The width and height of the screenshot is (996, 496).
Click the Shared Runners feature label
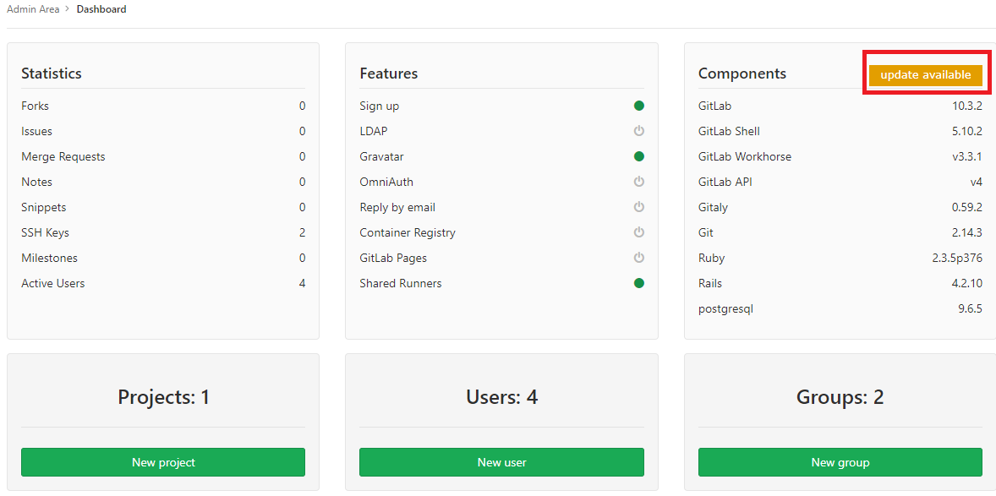401,284
